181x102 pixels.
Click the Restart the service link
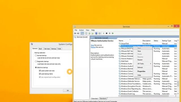(93, 47)
